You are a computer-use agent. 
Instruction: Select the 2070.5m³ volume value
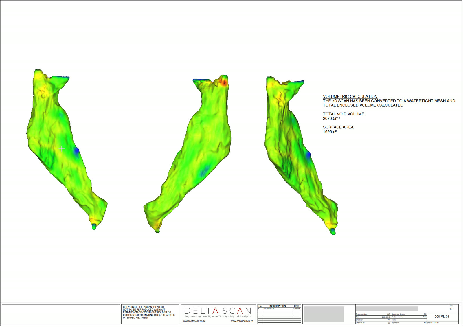coord(331,118)
